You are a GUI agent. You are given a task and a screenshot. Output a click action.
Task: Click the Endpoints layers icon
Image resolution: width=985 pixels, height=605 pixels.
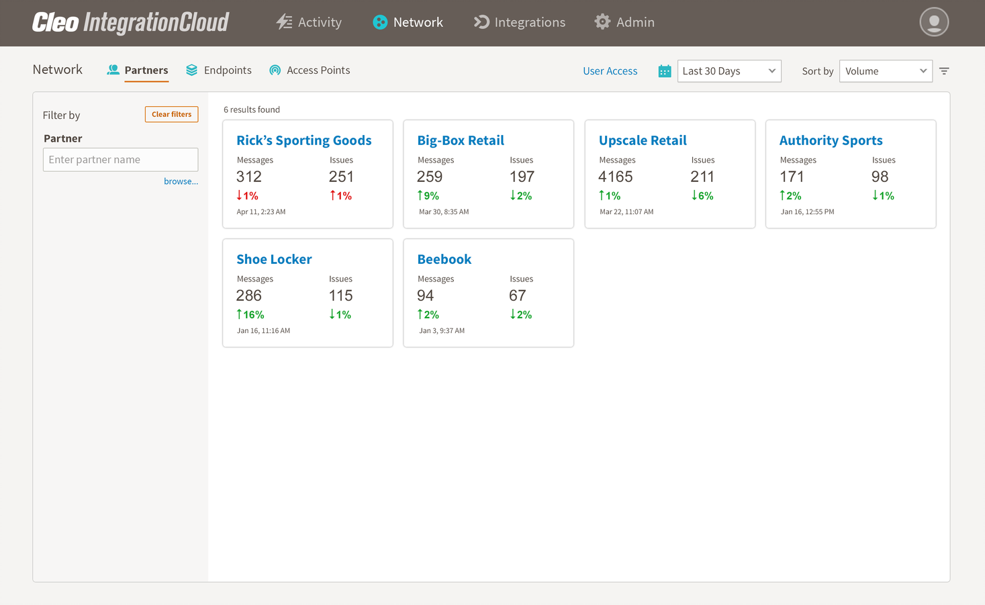pyautogui.click(x=192, y=70)
